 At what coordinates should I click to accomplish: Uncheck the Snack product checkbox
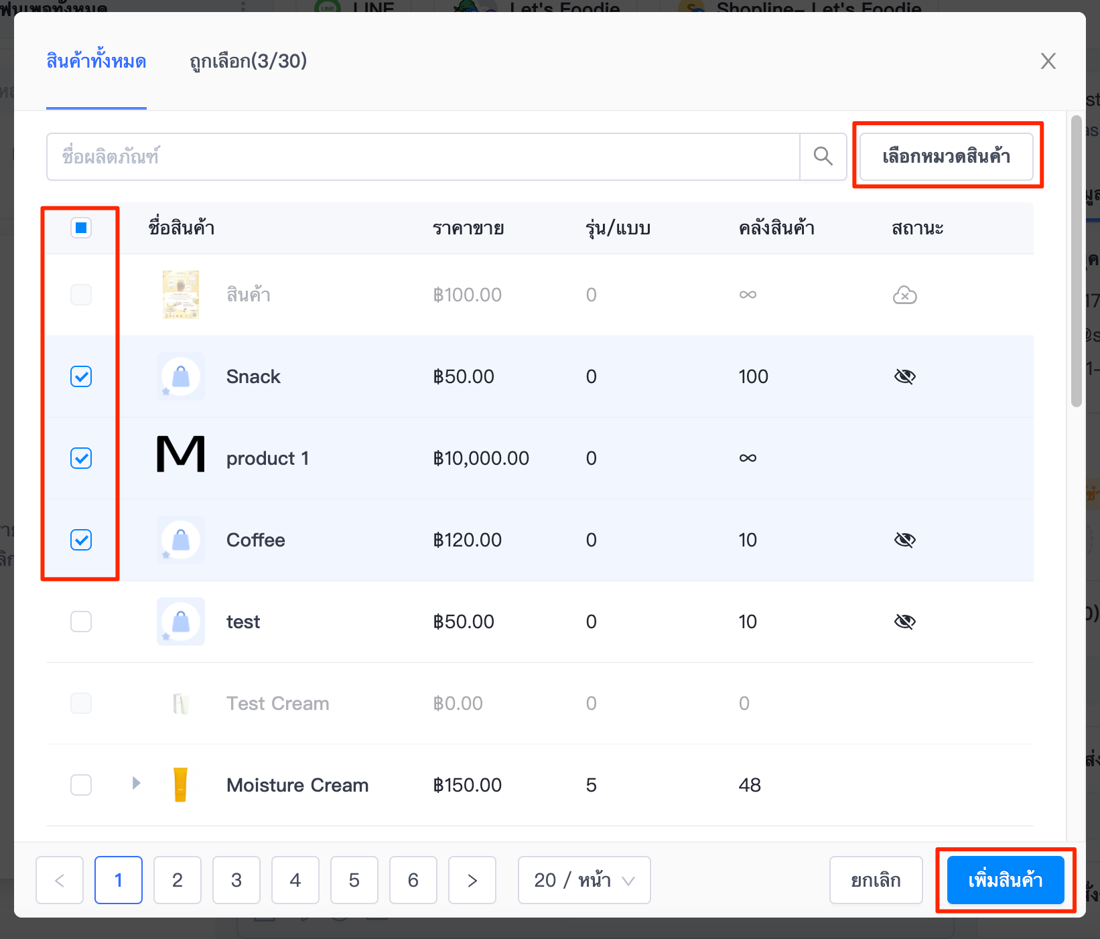81,376
